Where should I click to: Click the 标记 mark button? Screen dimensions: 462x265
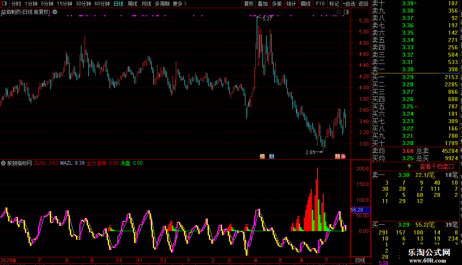click(334, 4)
